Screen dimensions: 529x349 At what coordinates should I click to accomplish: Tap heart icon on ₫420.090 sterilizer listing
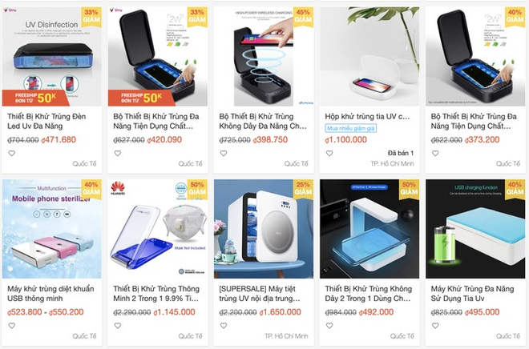[118, 153]
